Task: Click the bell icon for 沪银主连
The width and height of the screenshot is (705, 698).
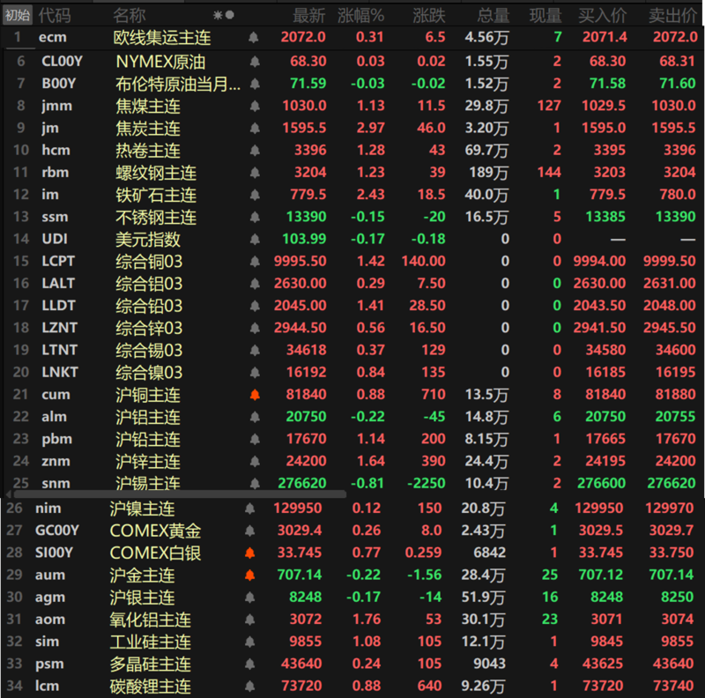Action: click(250, 598)
